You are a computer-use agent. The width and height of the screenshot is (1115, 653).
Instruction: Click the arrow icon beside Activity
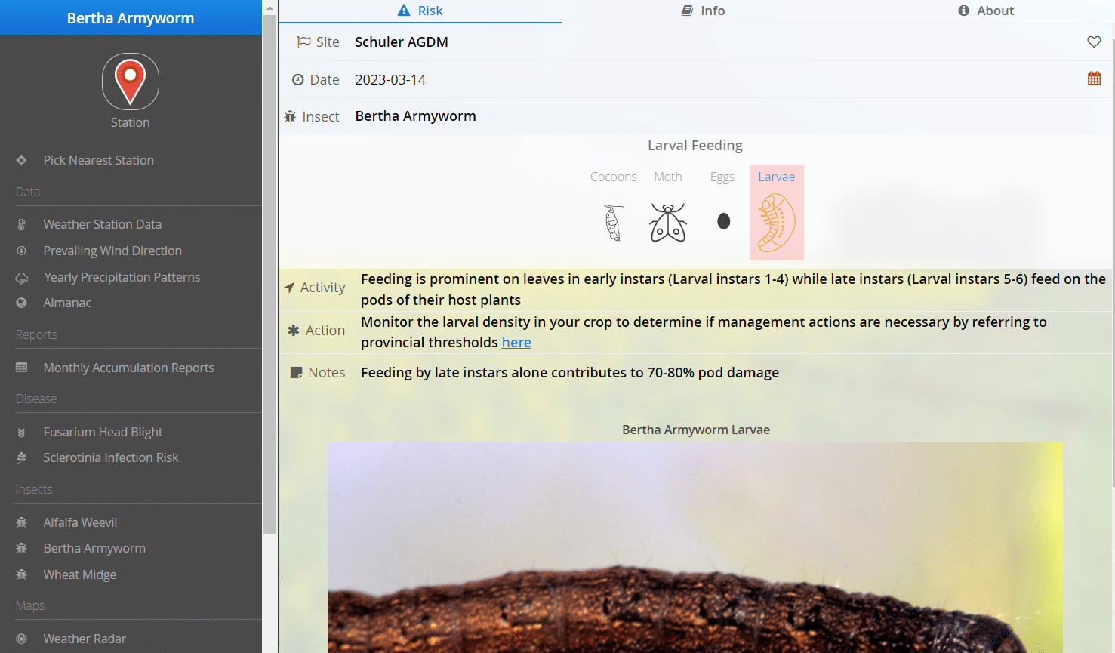click(x=289, y=288)
